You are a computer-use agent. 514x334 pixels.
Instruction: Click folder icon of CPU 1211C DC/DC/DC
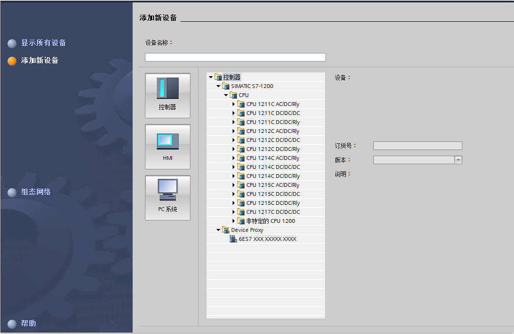click(241, 113)
